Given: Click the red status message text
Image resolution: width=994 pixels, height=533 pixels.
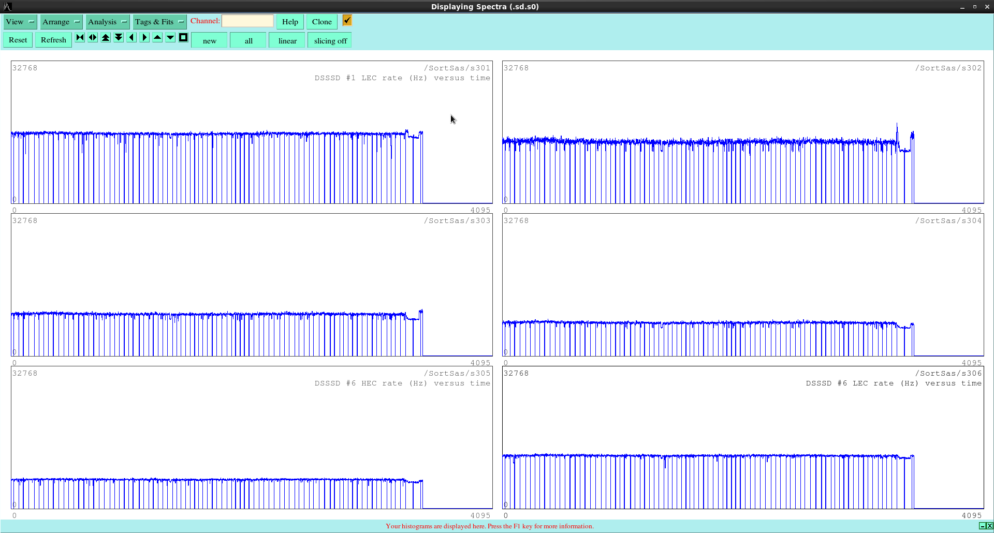Looking at the screenshot, I should pyautogui.click(x=490, y=526).
